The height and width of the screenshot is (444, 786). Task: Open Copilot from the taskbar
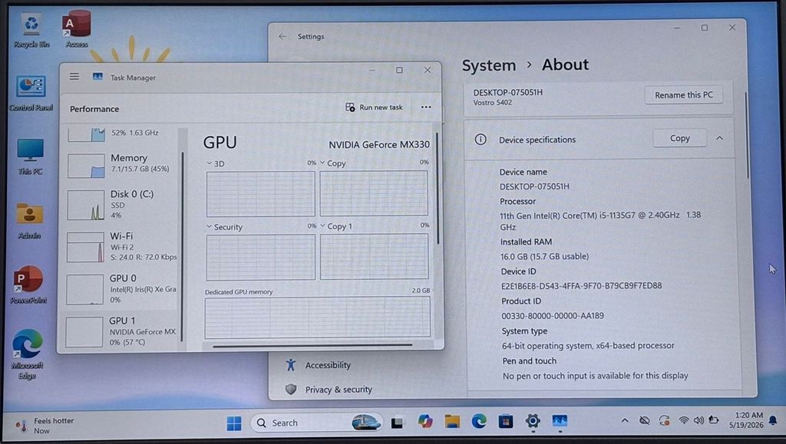click(x=425, y=422)
